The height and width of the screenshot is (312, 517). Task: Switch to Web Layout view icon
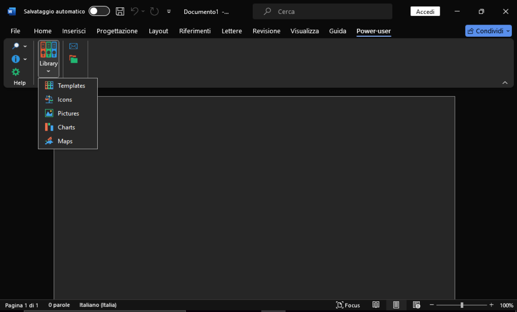(x=416, y=305)
